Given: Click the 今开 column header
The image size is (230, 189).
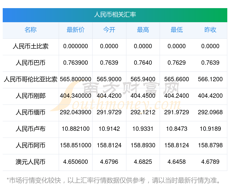Looking at the screenshot, I should coord(109,30).
